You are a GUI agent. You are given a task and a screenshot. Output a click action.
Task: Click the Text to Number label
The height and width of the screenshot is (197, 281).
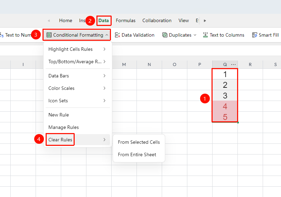tap(19, 35)
